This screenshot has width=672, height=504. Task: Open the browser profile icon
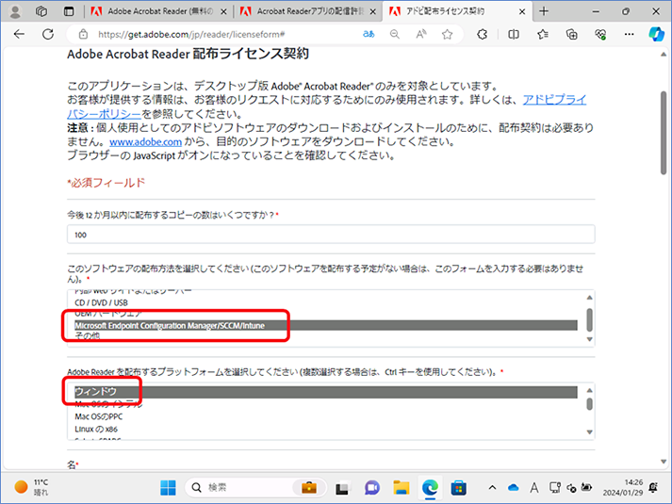15,11
